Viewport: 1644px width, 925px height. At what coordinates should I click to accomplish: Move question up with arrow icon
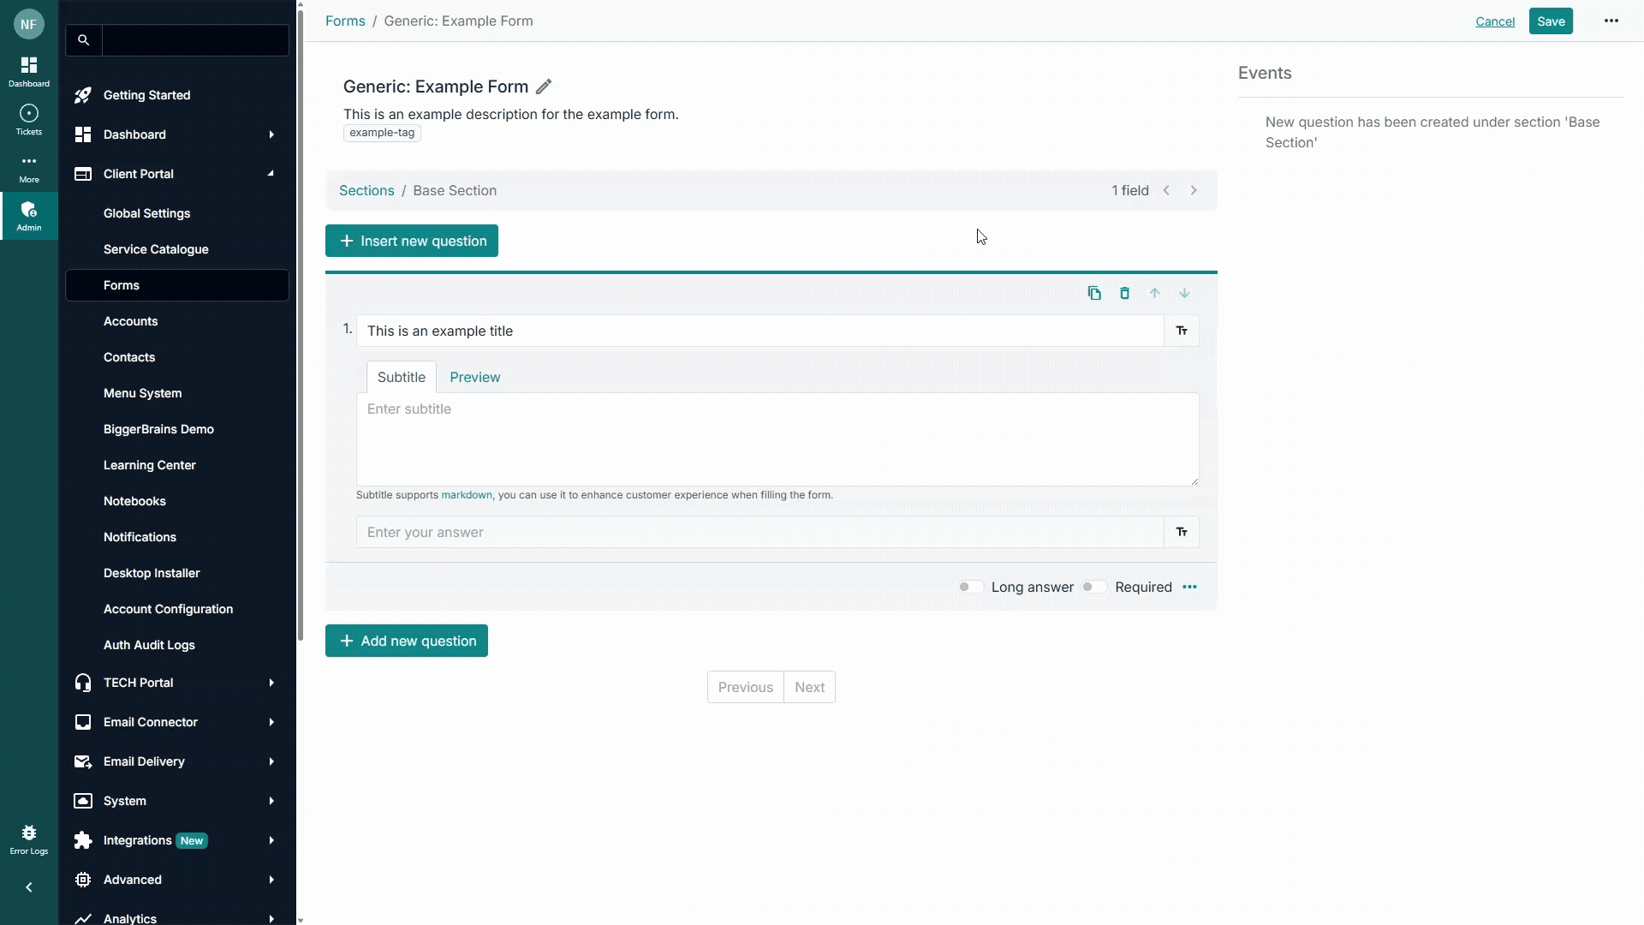click(x=1154, y=293)
